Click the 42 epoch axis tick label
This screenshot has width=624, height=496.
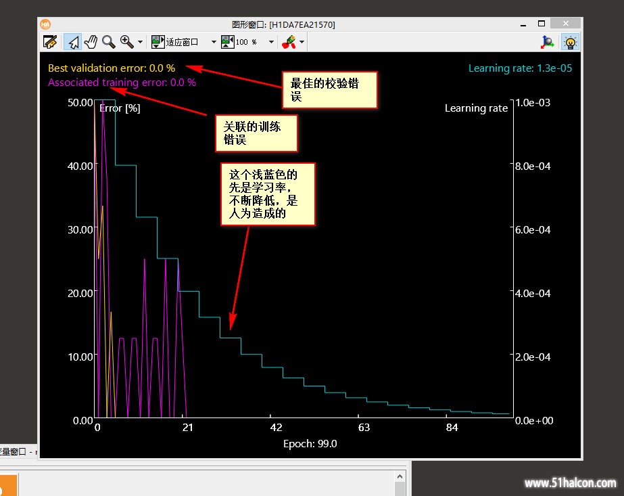(x=276, y=428)
